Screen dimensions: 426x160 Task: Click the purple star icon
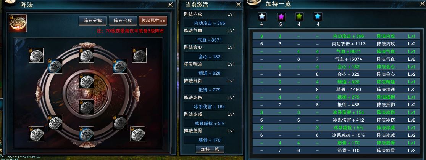[281, 17]
